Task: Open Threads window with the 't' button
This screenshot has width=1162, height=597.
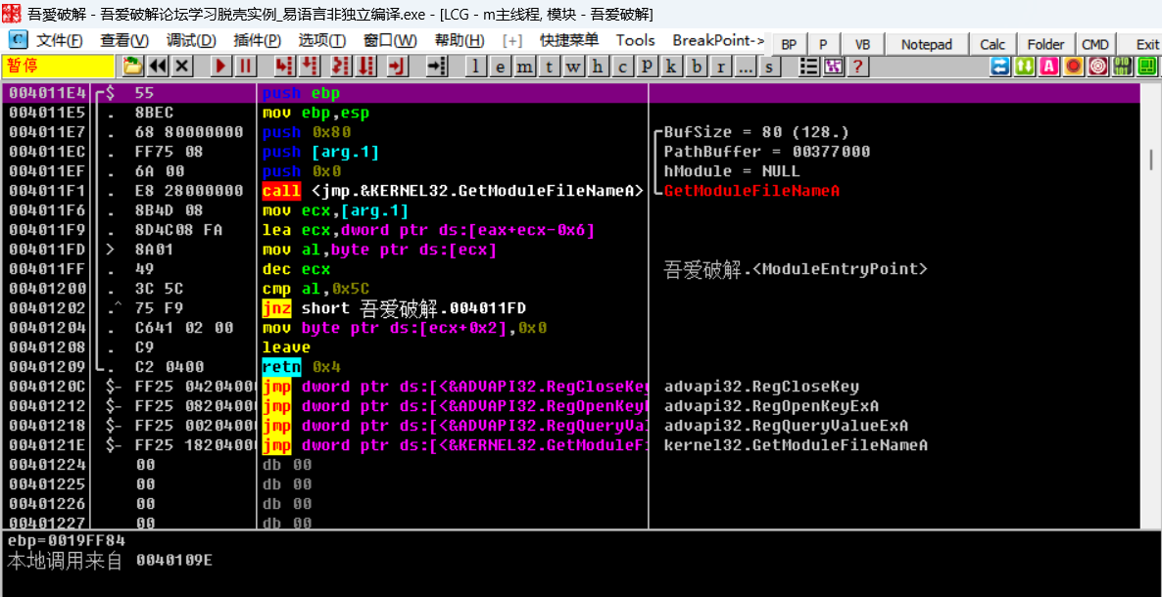Action: (549, 67)
